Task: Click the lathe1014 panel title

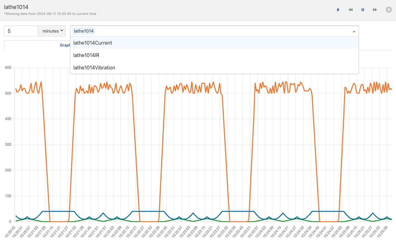Action: [x=16, y=7]
